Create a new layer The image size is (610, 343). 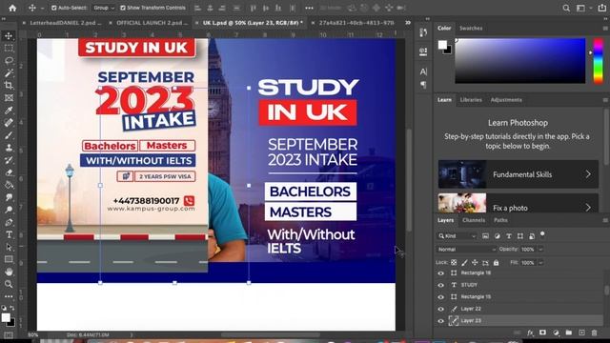tap(581, 333)
